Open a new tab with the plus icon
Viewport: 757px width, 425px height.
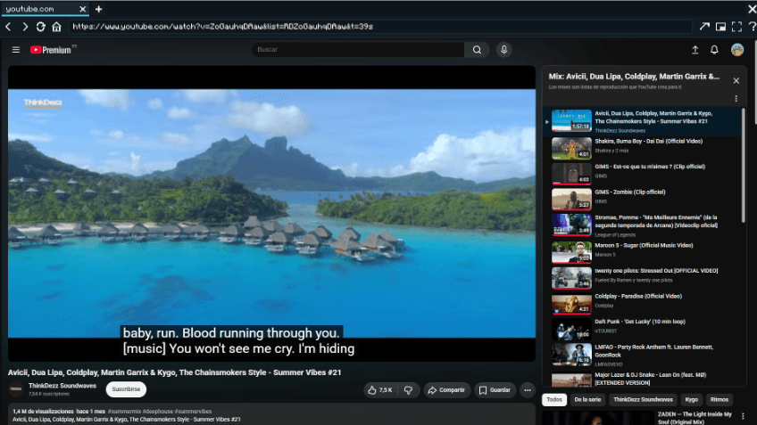tap(98, 9)
